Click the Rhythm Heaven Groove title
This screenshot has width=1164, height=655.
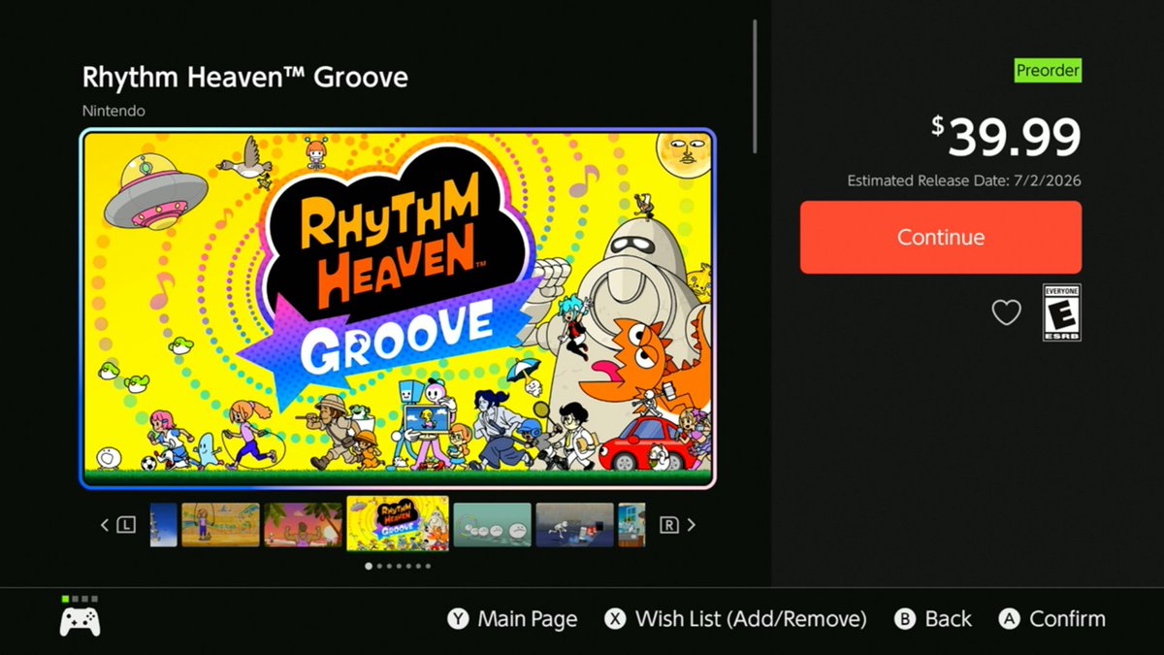[245, 77]
